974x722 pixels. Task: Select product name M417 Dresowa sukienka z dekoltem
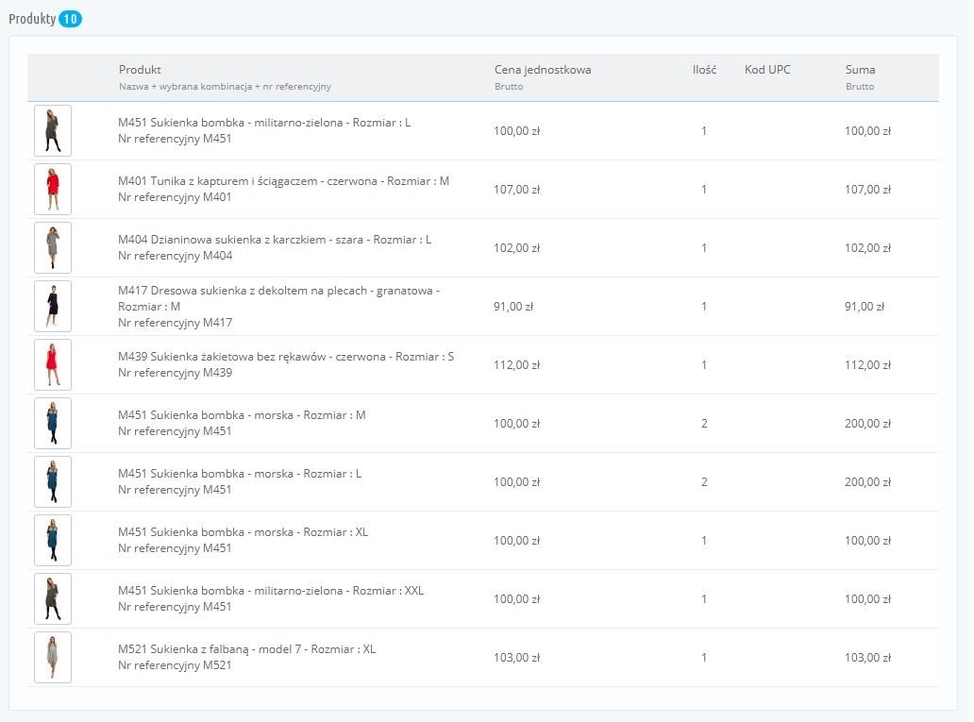[x=279, y=298]
